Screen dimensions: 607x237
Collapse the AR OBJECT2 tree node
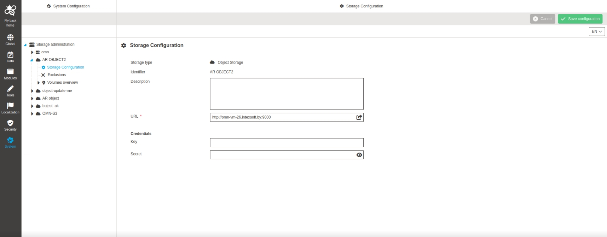click(31, 60)
